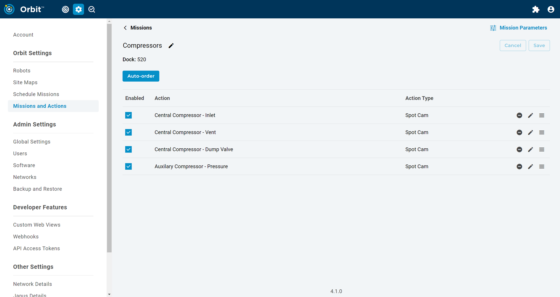Select Schedule Missions in sidebar
This screenshot has height=297, width=560.
(36, 94)
